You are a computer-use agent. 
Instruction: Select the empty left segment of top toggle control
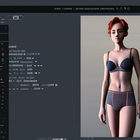10,17
